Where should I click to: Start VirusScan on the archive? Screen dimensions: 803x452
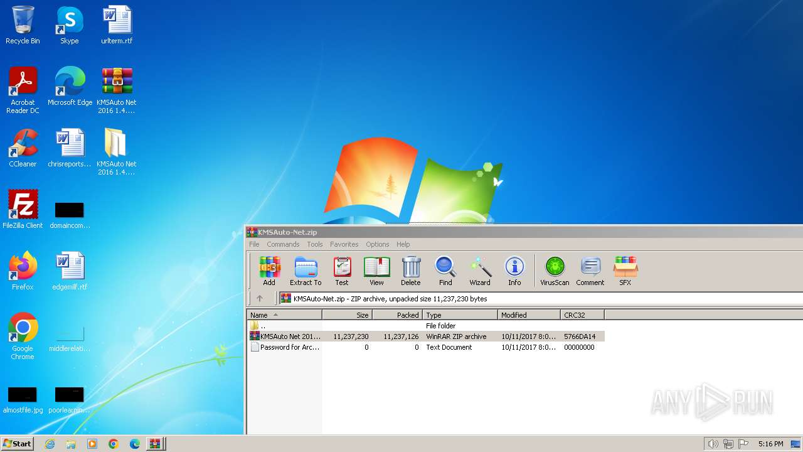[555, 271]
